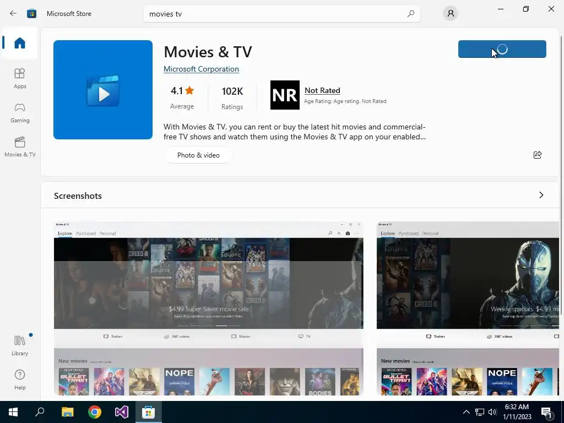Click Microsoft Store taskbar icon
Screen dimensions: 564x423
click(x=148, y=412)
